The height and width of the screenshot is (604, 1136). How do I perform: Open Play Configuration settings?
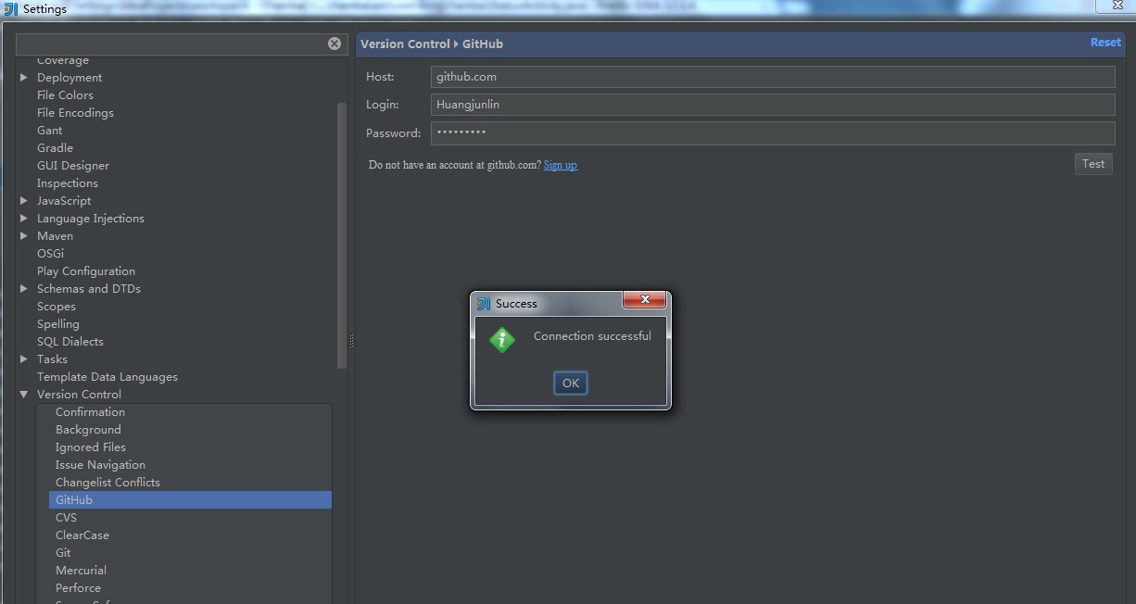pyautogui.click(x=86, y=271)
